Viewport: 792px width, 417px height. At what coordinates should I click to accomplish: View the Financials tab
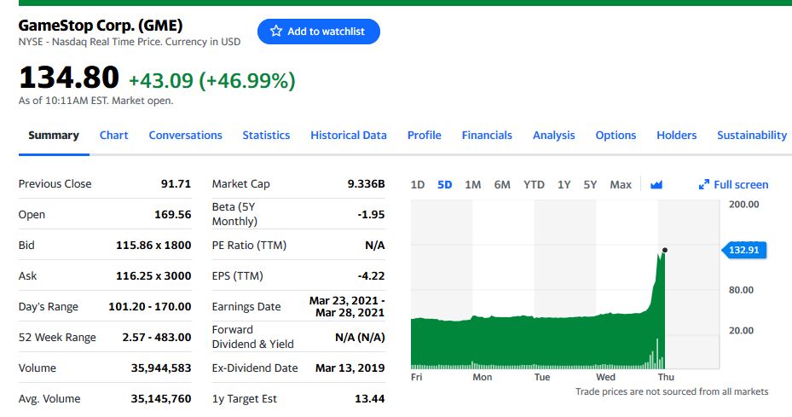pyautogui.click(x=487, y=135)
